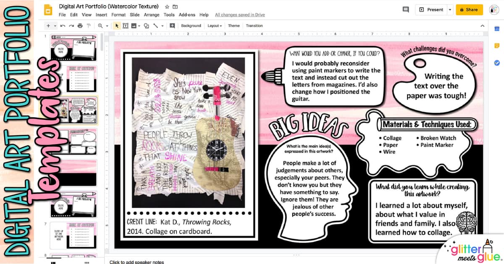Select the arrow selection tool
Screen dimensions: 504x264
tap(117, 26)
